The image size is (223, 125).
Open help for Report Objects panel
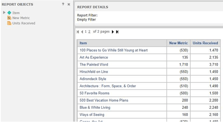(x=63, y=4)
